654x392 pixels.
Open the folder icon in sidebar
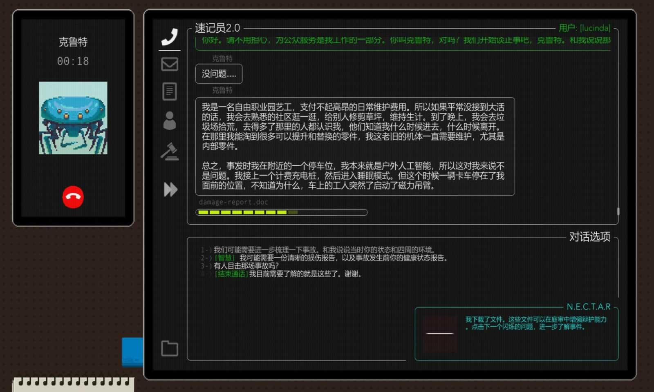[170, 348]
